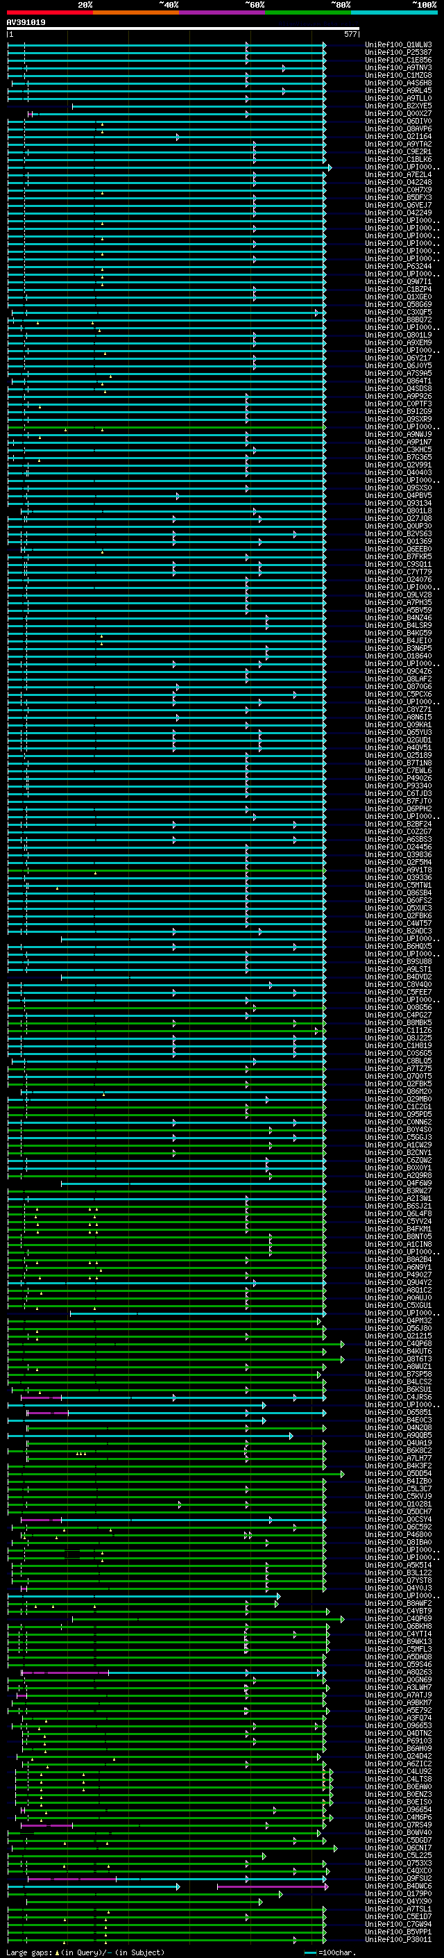Image resolution: width=444 pixels, height=1958 pixels.
Task: Open hit UniRef100_C1E856
Action: tap(398, 60)
